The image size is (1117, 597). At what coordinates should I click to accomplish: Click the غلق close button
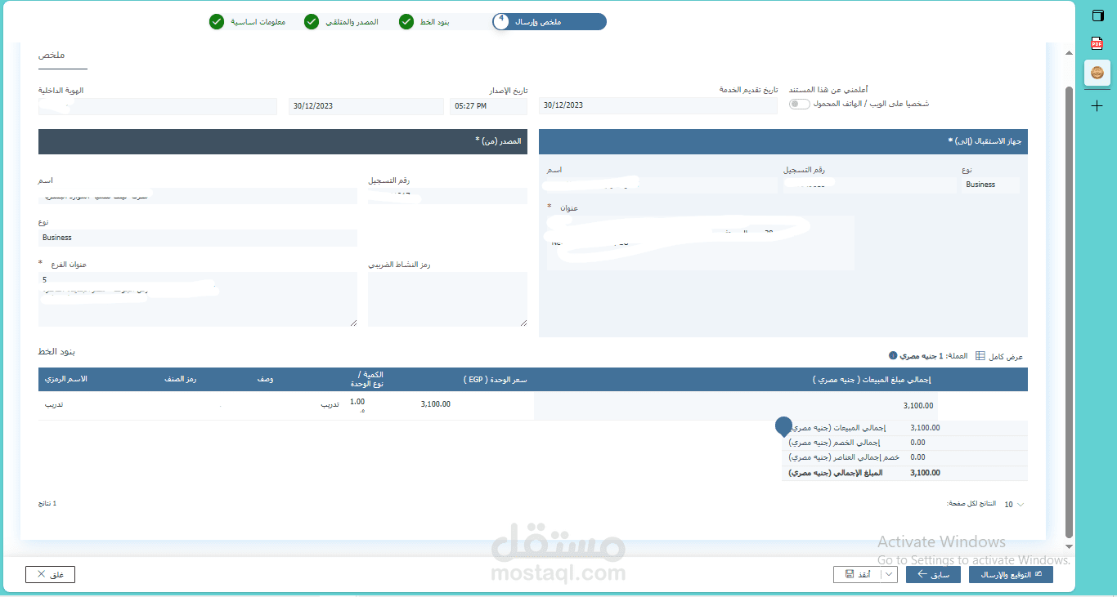[50, 575]
